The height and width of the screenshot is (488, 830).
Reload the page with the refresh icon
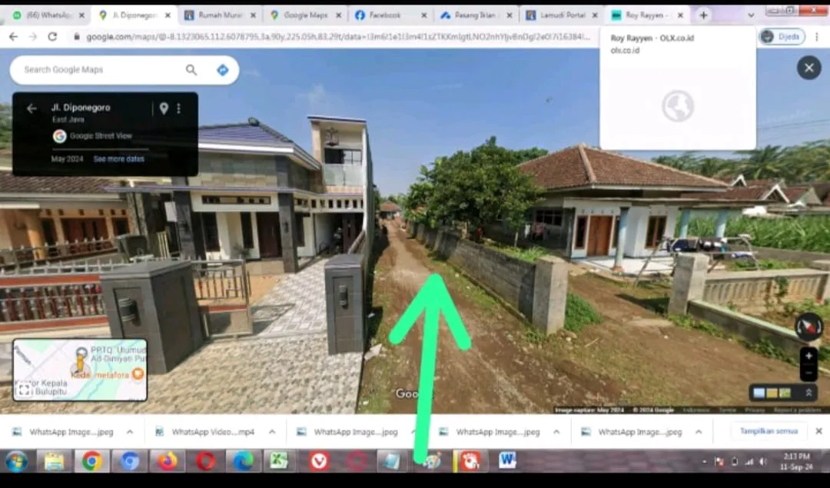pyautogui.click(x=51, y=35)
